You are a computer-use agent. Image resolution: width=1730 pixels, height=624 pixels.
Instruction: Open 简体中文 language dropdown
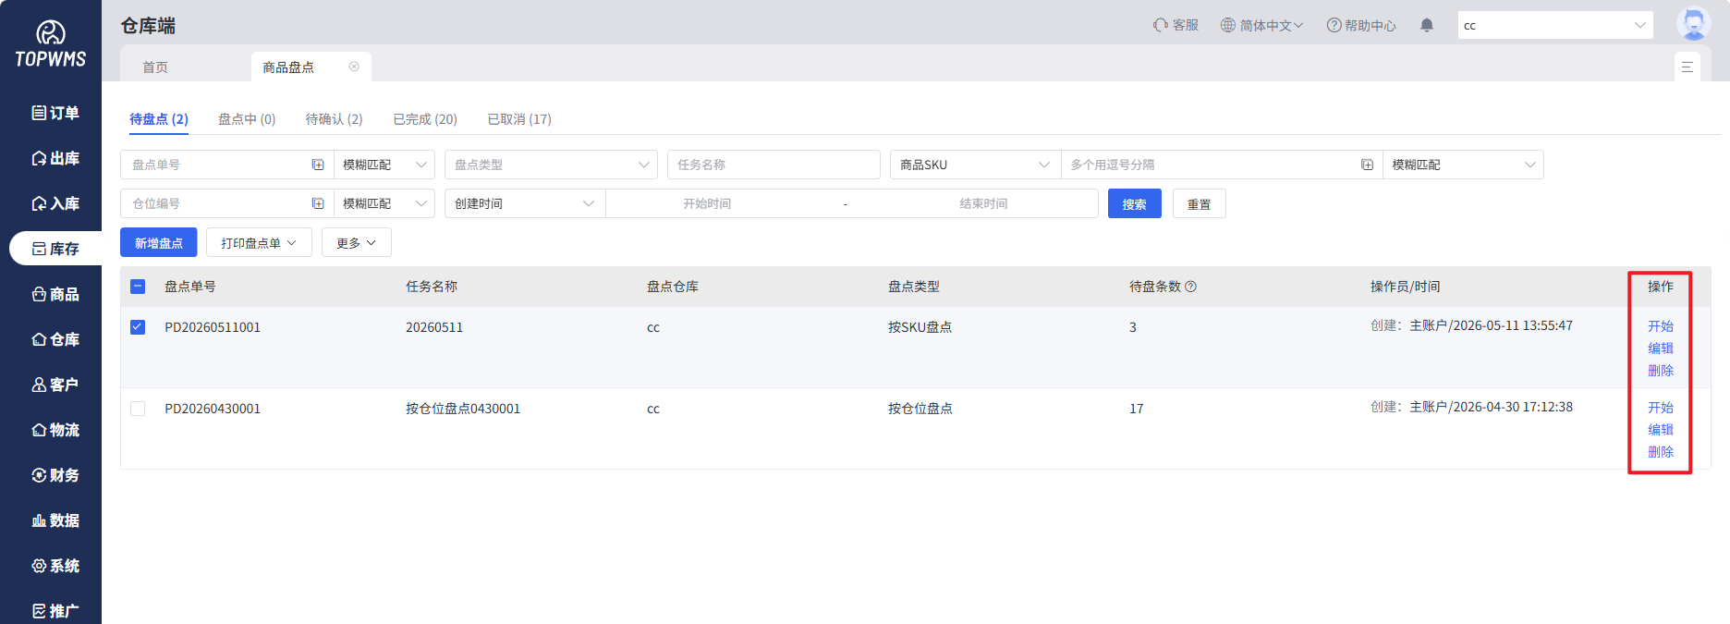click(x=1261, y=25)
